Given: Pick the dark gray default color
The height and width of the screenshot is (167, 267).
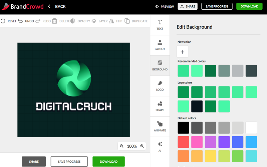Looking at the screenshot, I should point(197,128).
